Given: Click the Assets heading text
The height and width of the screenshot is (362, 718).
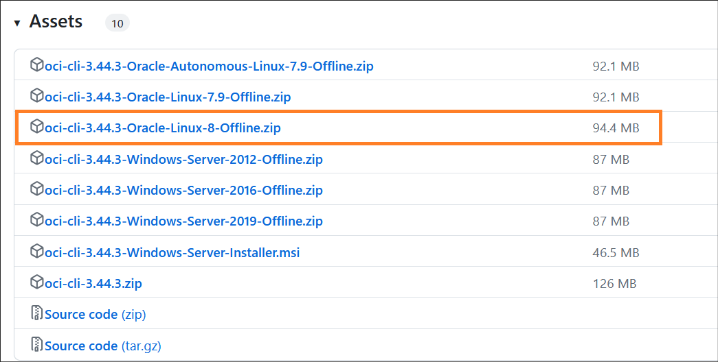Looking at the screenshot, I should tap(56, 21).
